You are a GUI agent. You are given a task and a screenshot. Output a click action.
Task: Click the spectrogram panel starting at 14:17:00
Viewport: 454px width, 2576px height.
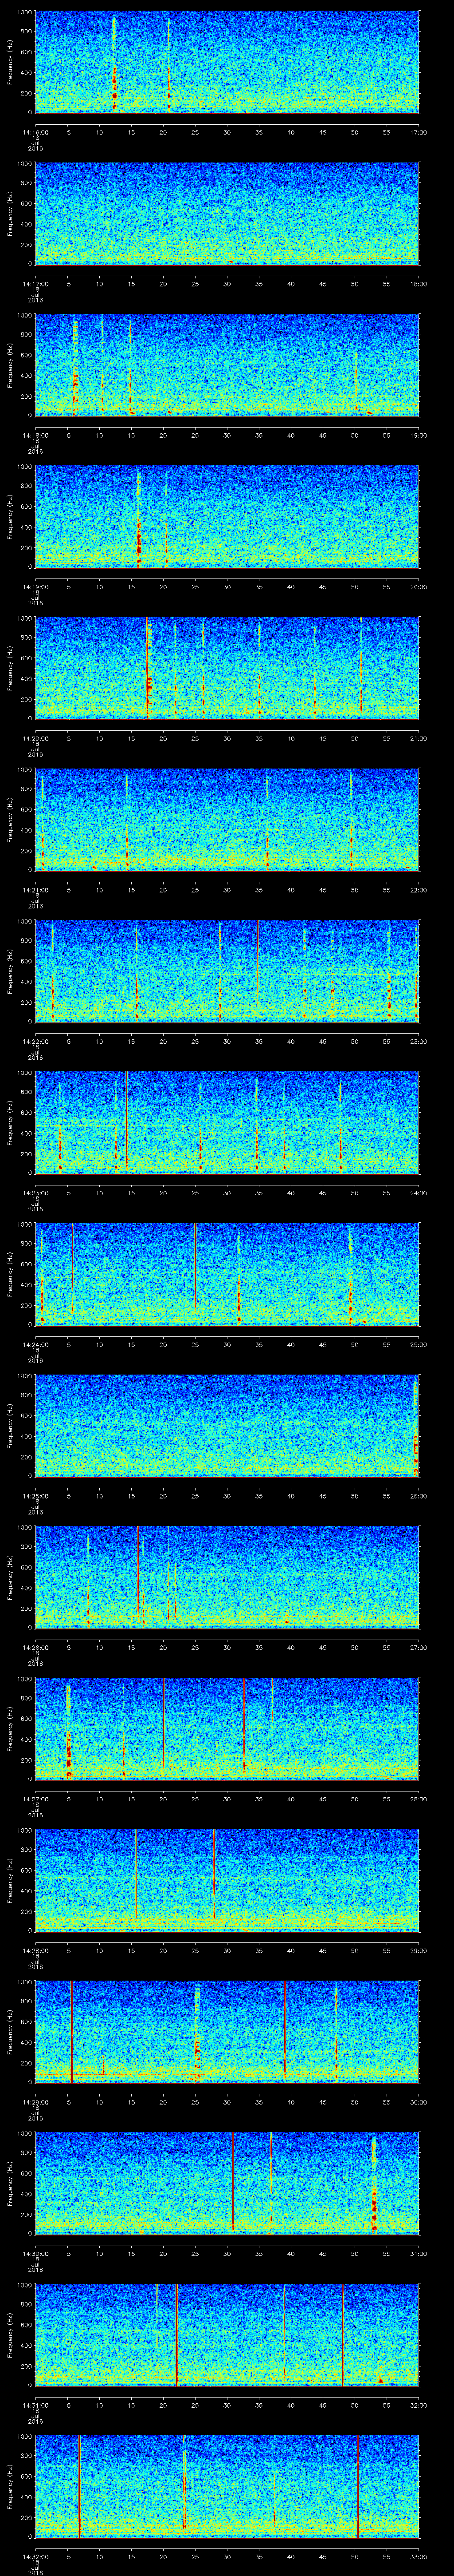(x=227, y=213)
